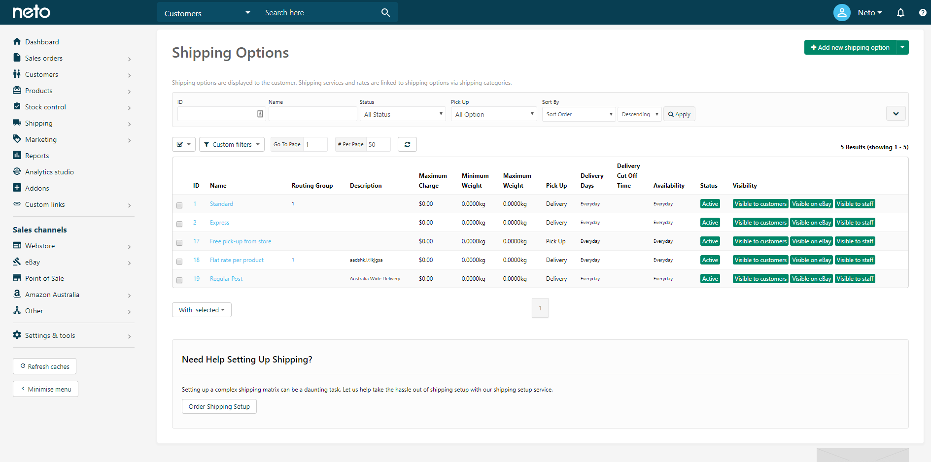Screen dimensions: 931x462
Task: Open the notifications bell
Action: pyautogui.click(x=900, y=13)
